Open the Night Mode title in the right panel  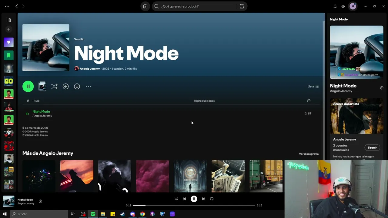pos(343,86)
